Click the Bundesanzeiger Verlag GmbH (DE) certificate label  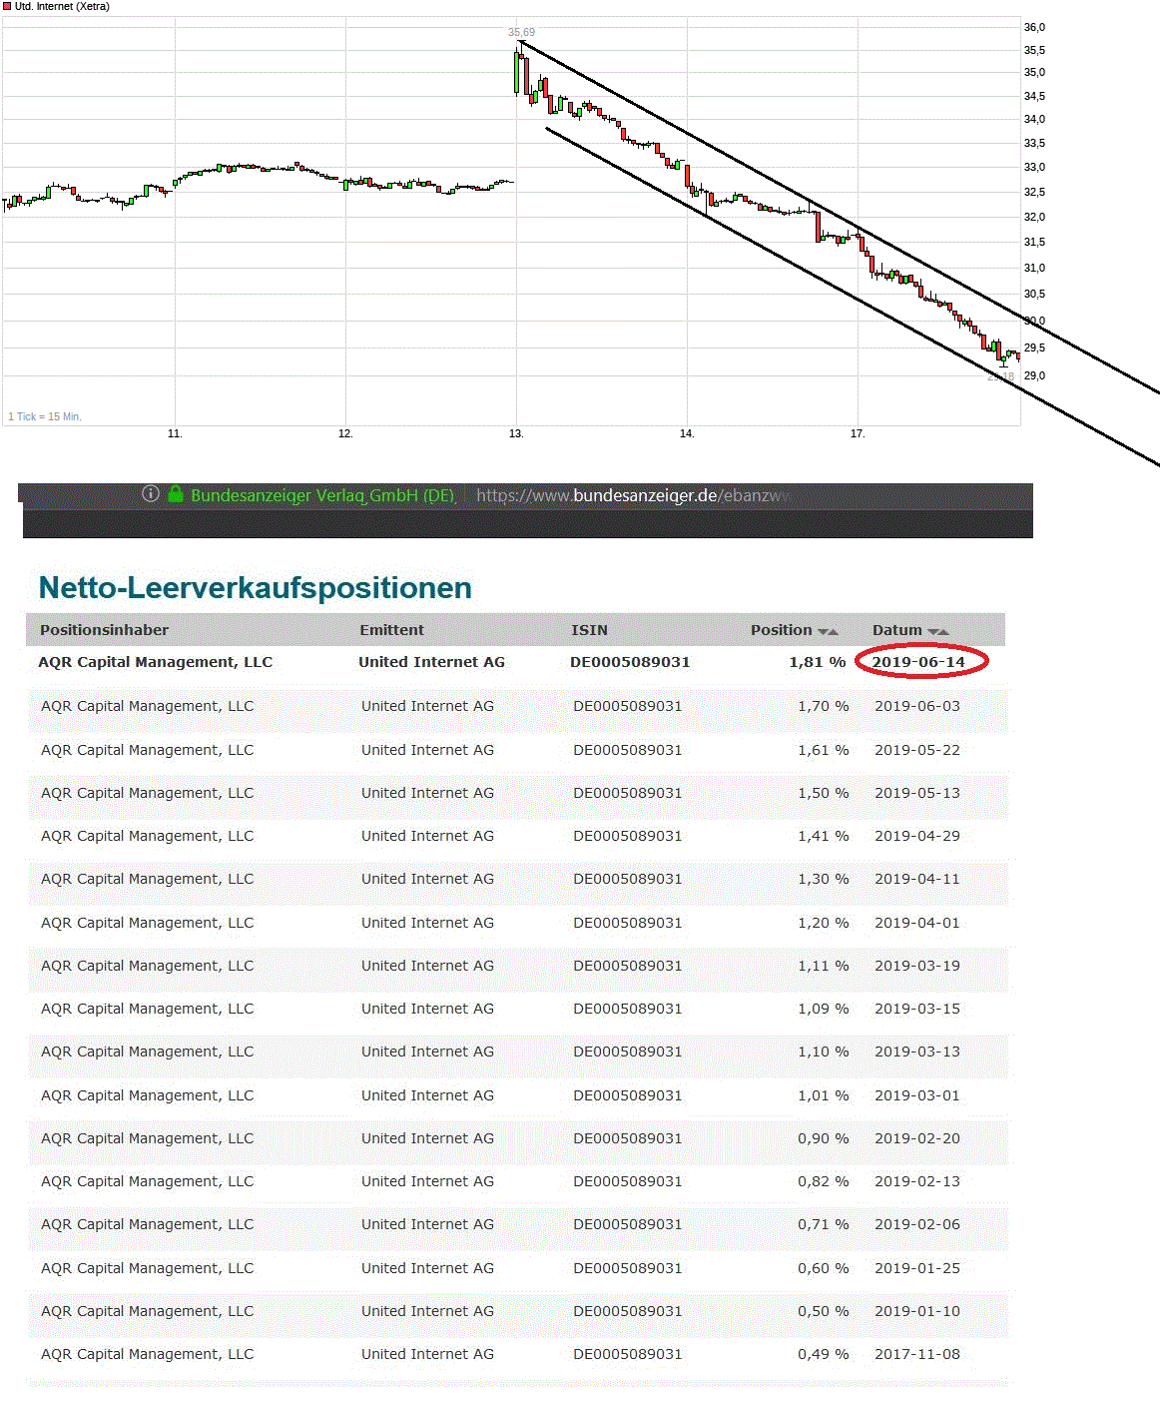(322, 495)
